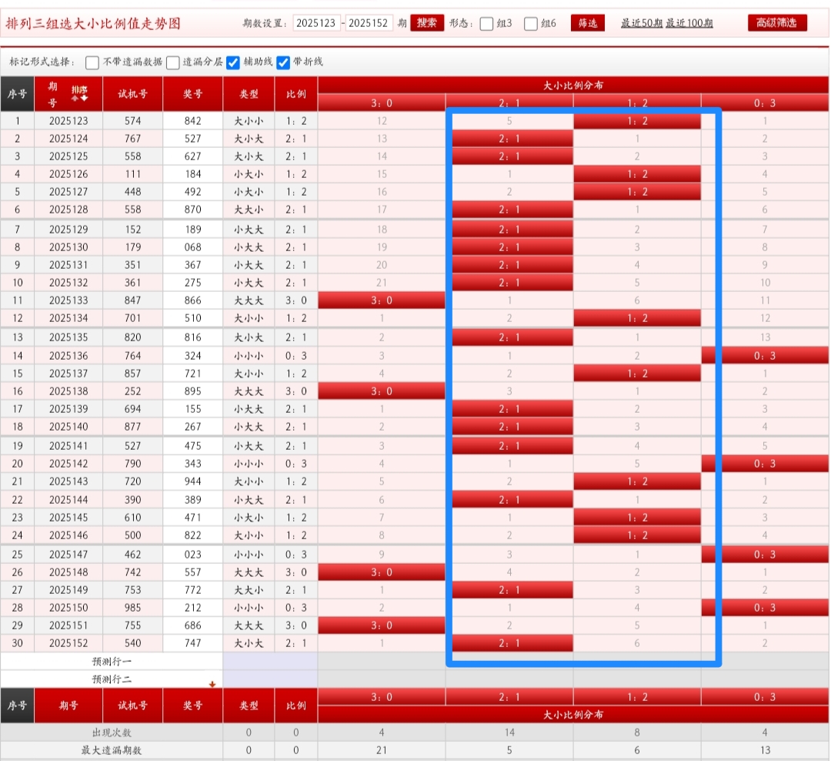
Task: Click highlighted 2:1 cell in row 2025152
Action: tap(509, 643)
